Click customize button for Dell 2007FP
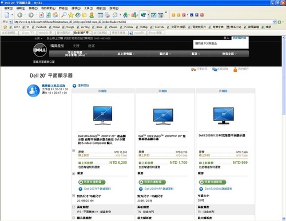Screen dimensions: 286x221 [x=92, y=182]
